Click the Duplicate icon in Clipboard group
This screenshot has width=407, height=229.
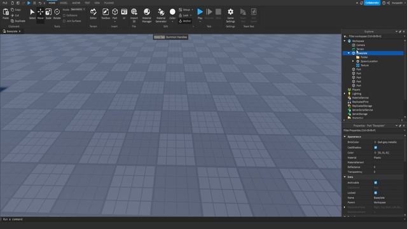[x=13, y=21]
